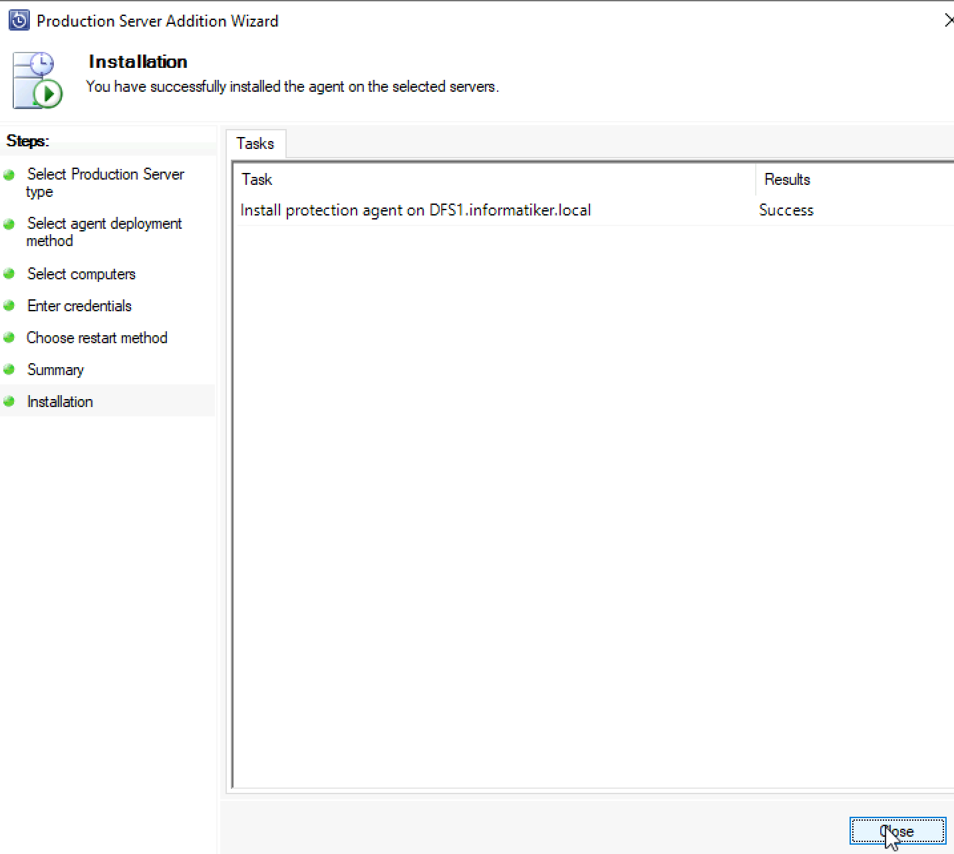Click the Close button

897,831
